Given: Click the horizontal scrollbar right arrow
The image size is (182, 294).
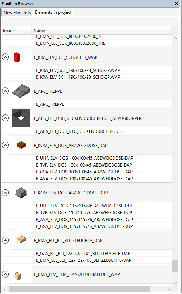Looking at the screenshot, I should 169,289.
